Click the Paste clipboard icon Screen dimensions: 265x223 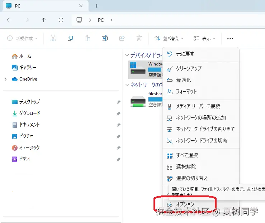[87, 38]
